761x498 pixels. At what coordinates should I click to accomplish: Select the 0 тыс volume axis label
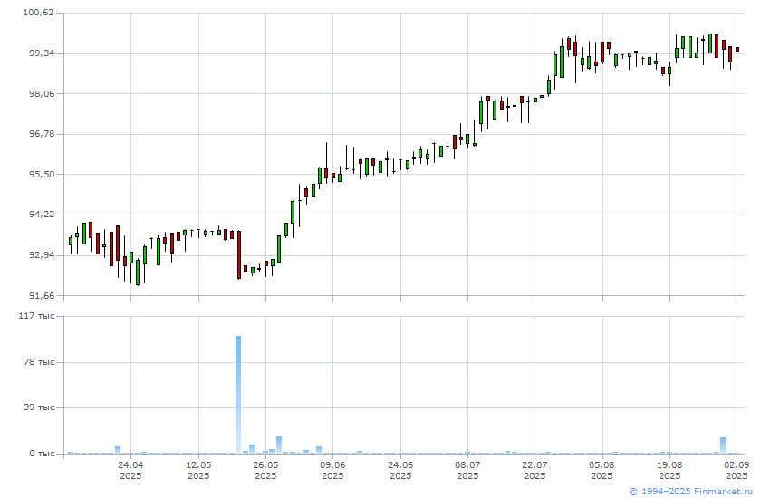(x=42, y=454)
